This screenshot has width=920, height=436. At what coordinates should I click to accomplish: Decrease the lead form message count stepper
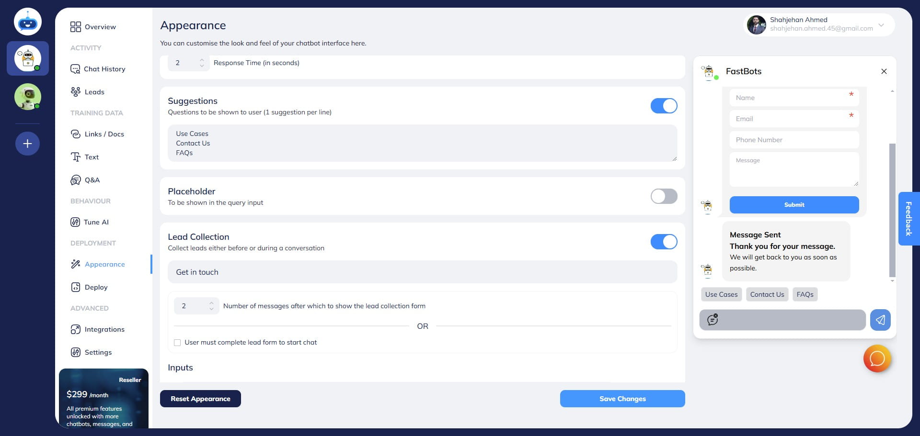[x=211, y=309]
